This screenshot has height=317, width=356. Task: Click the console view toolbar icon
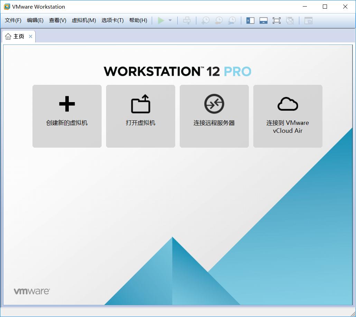(x=308, y=20)
